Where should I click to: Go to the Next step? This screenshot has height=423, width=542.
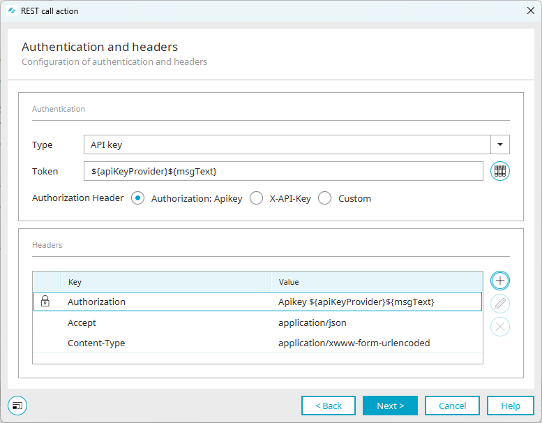pyautogui.click(x=390, y=406)
